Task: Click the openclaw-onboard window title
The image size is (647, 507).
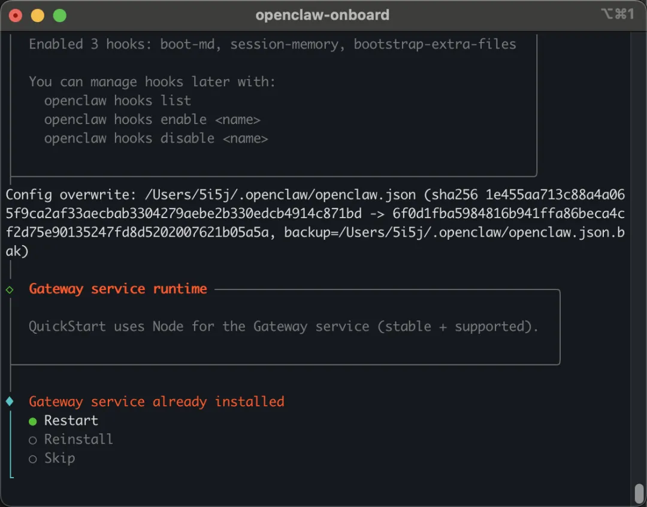Action: point(322,15)
